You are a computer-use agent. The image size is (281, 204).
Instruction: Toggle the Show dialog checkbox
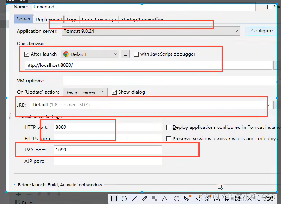pyautogui.click(x=114, y=92)
